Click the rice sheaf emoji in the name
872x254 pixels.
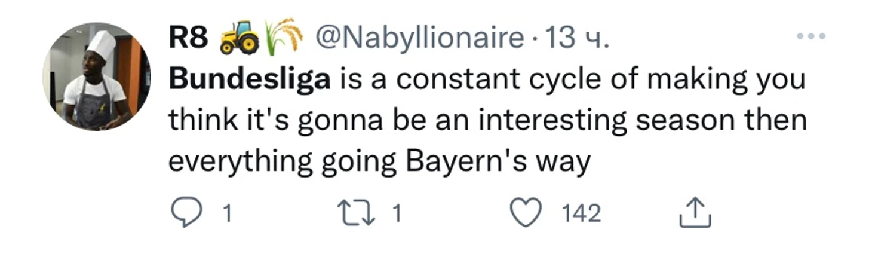pos(283,37)
